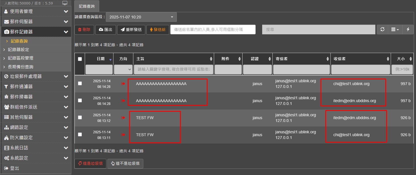Select checkbox for TEST FW 08:13:12 row
This screenshot has width=416, height=175.
click(80, 117)
